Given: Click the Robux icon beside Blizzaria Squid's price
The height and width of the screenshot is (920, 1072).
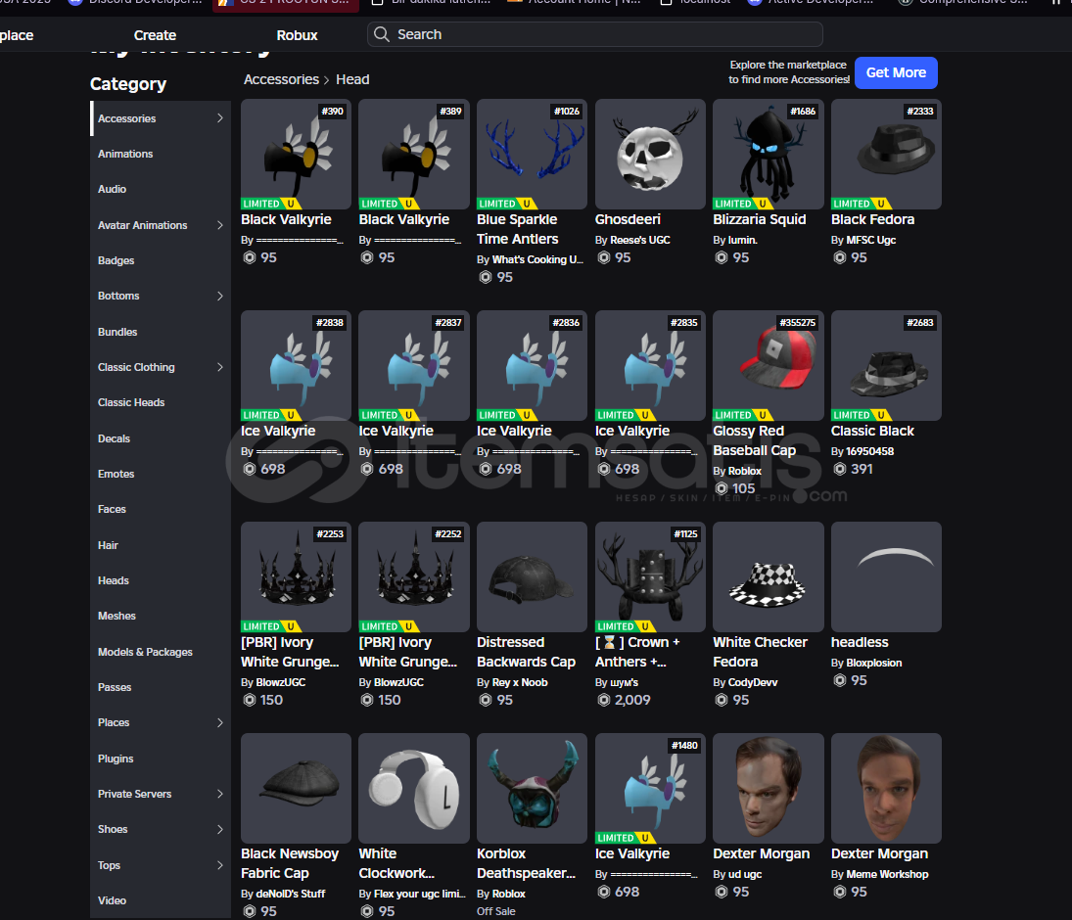Looking at the screenshot, I should tap(722, 257).
